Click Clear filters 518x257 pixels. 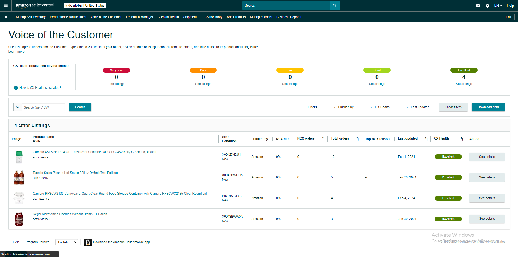[x=453, y=107]
